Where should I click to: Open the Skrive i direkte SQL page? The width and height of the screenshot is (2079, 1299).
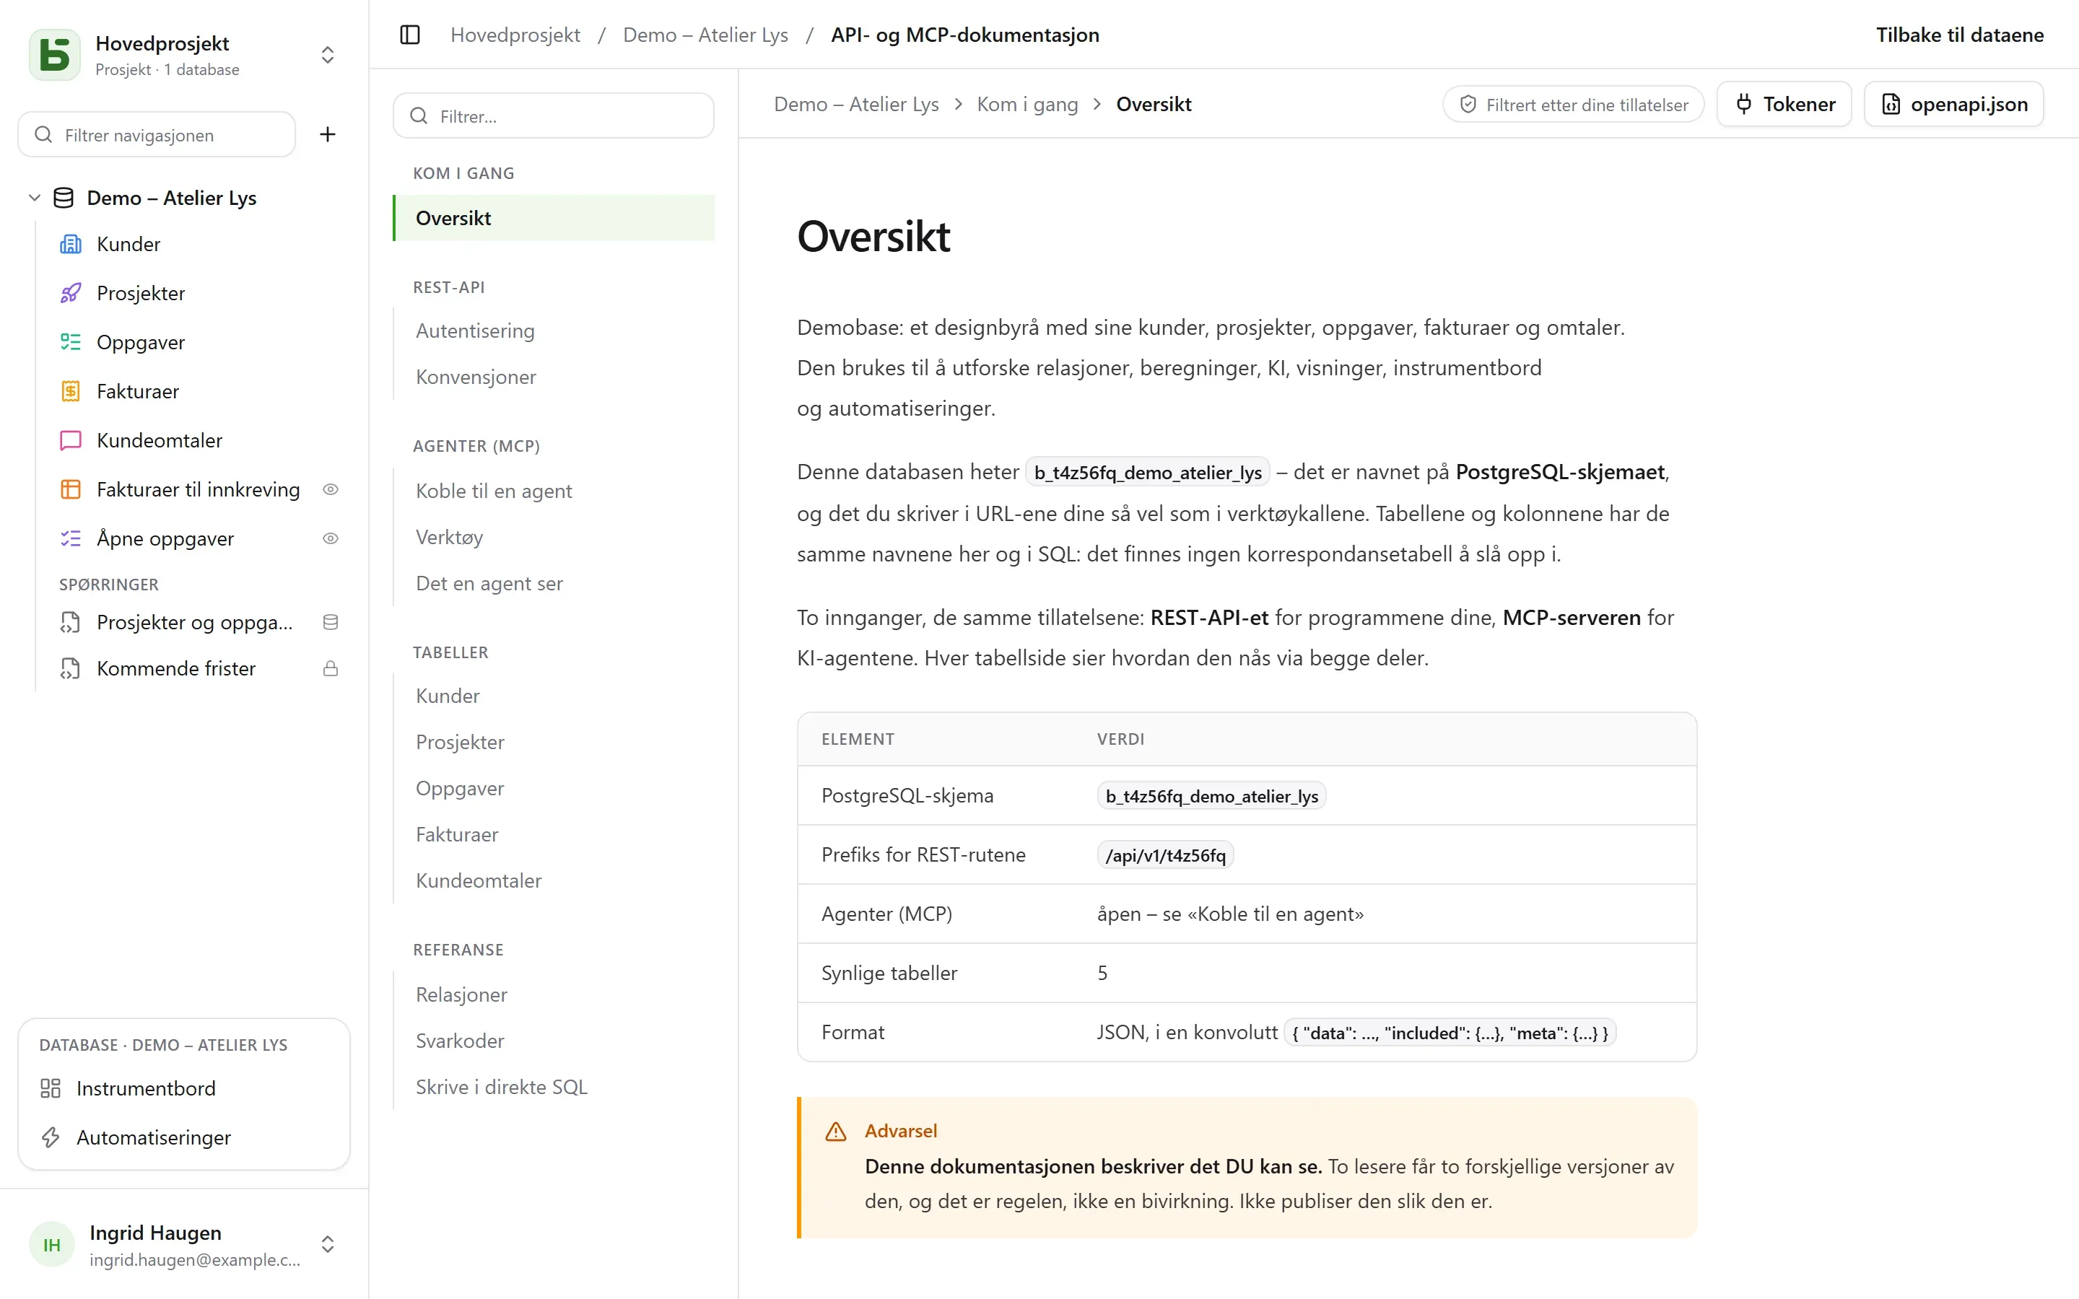[x=502, y=1087]
